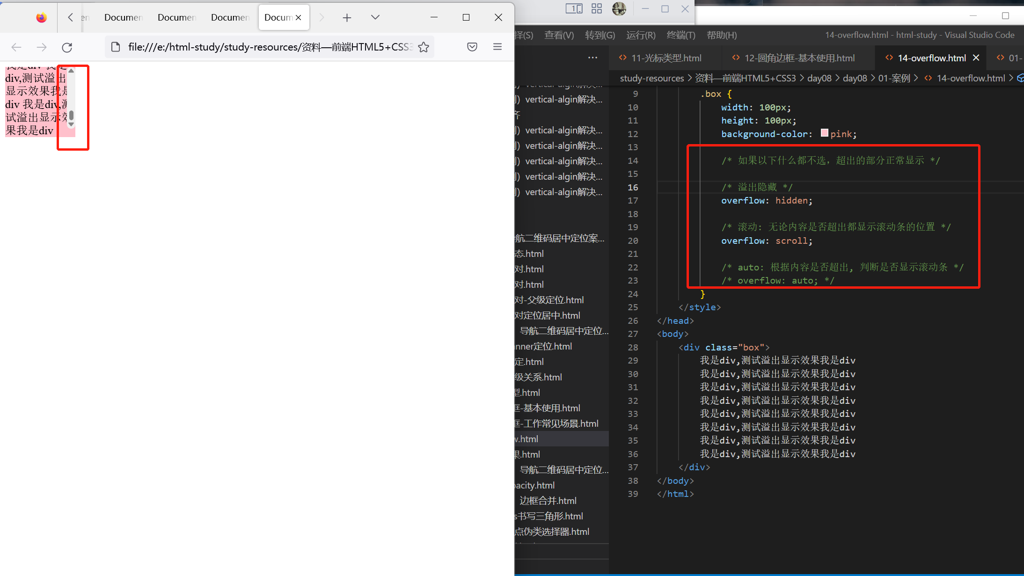Open the 终端(T) menu
Screen dimensions: 1024x576
pos(680,35)
